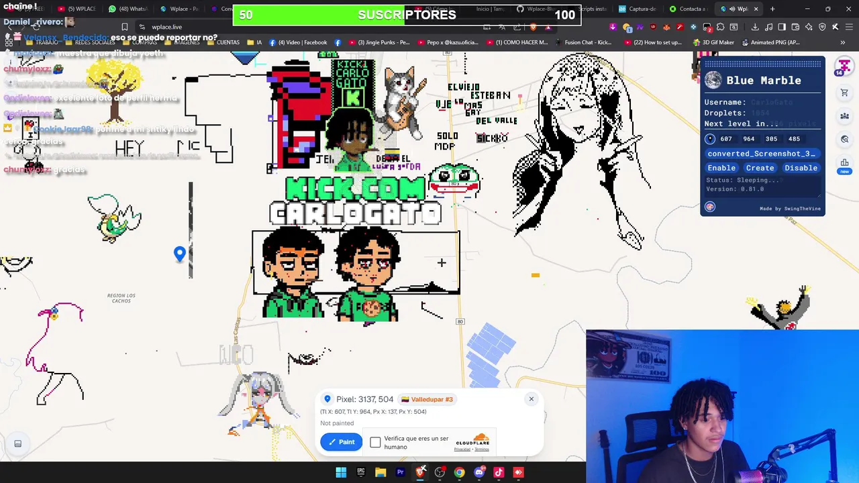The height and width of the screenshot is (483, 859).
Task: Click the MetaMask fox extension icon
Action: tap(666, 27)
